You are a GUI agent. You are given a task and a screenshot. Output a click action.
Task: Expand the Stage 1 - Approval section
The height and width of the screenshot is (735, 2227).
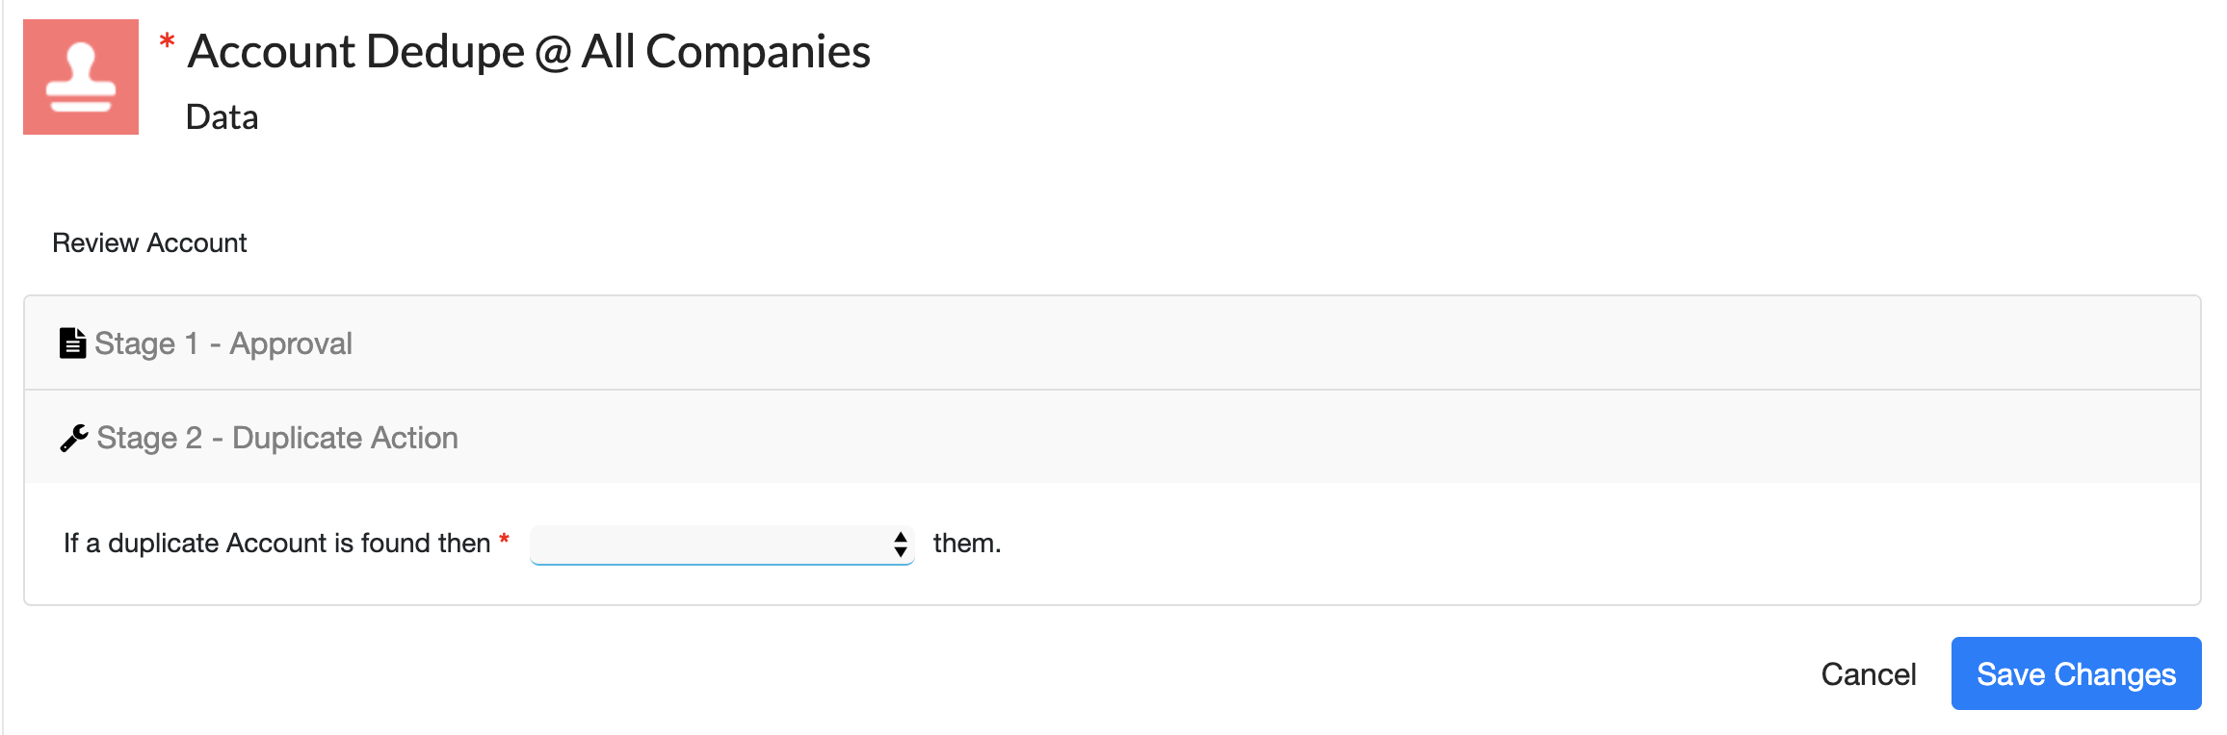tap(1113, 343)
